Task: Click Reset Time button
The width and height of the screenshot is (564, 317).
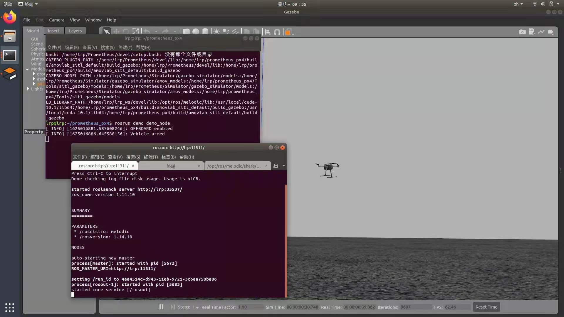Action: [486, 307]
